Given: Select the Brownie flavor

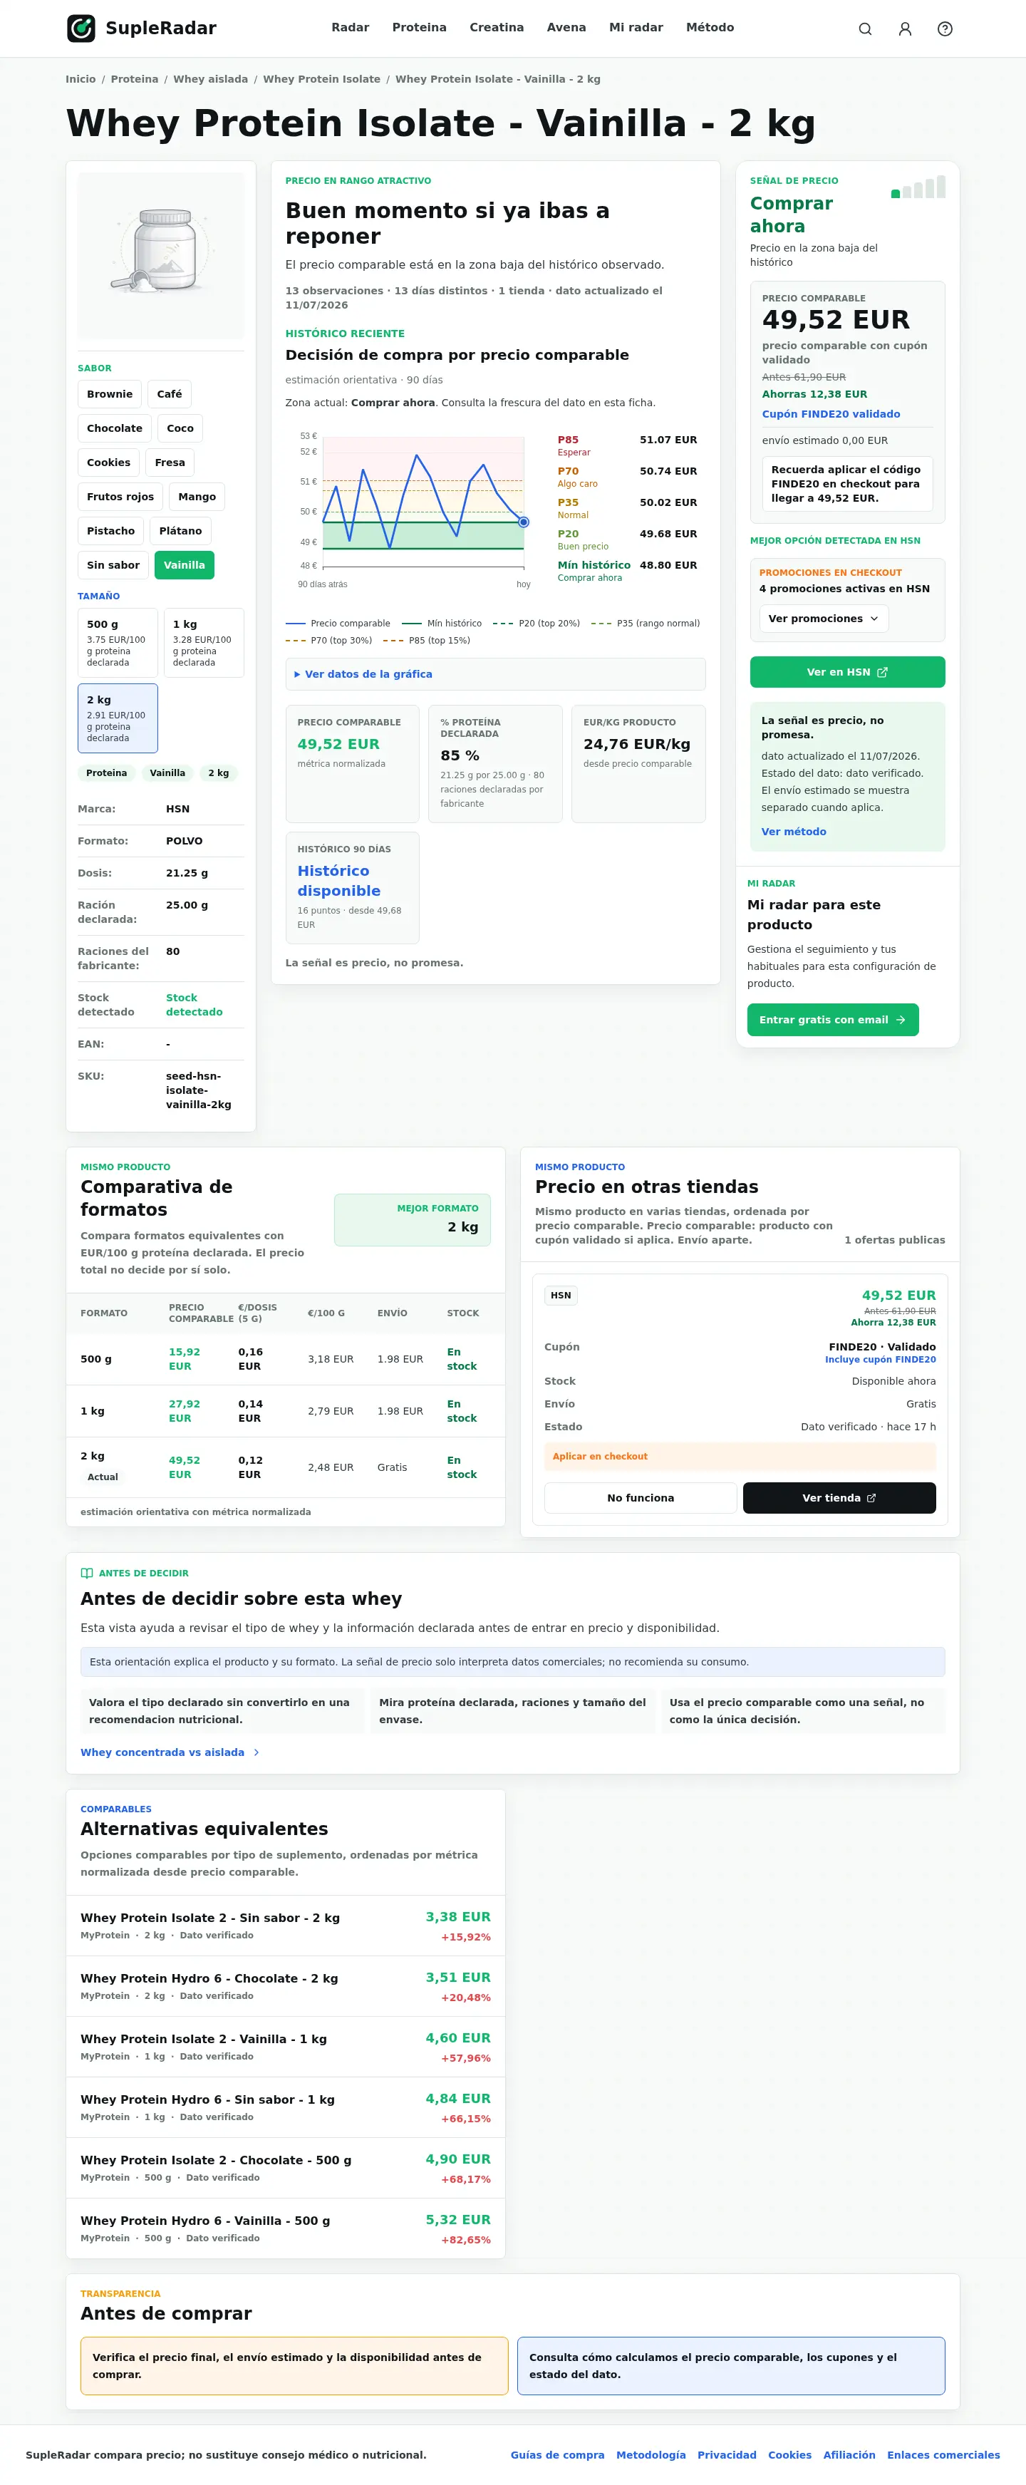Looking at the screenshot, I should click(x=110, y=395).
